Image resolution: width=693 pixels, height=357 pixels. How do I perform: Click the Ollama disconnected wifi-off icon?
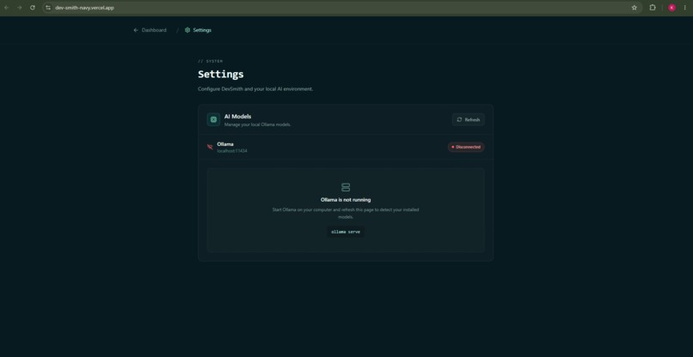(x=210, y=147)
